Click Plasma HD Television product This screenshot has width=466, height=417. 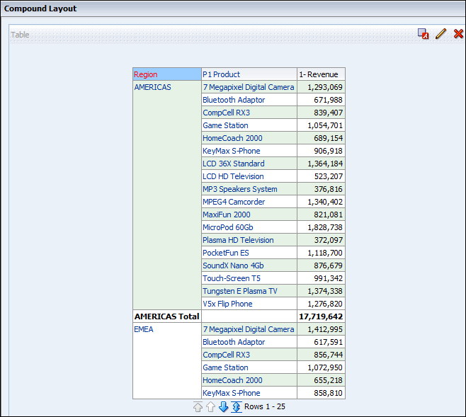(x=238, y=240)
